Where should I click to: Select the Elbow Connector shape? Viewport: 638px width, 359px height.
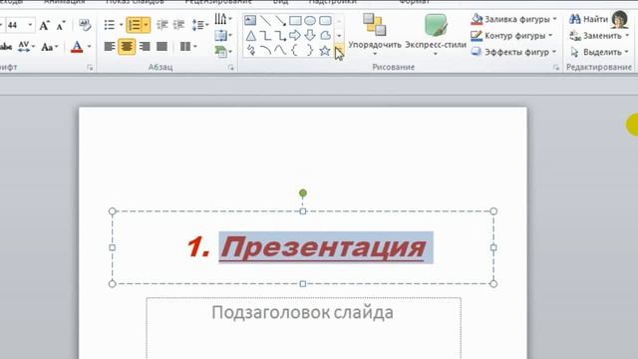click(265, 36)
